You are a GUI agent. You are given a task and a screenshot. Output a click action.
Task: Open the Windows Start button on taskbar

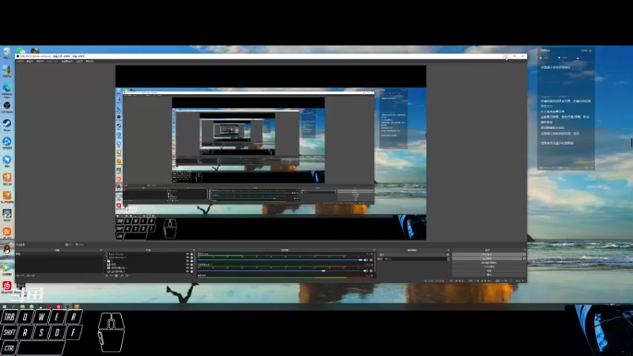pyautogui.click(x=5, y=307)
